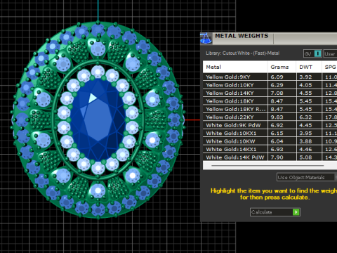Viewport: 337px width, 253px height.
Task: Toggle the GV library switch
Action: 312,53
